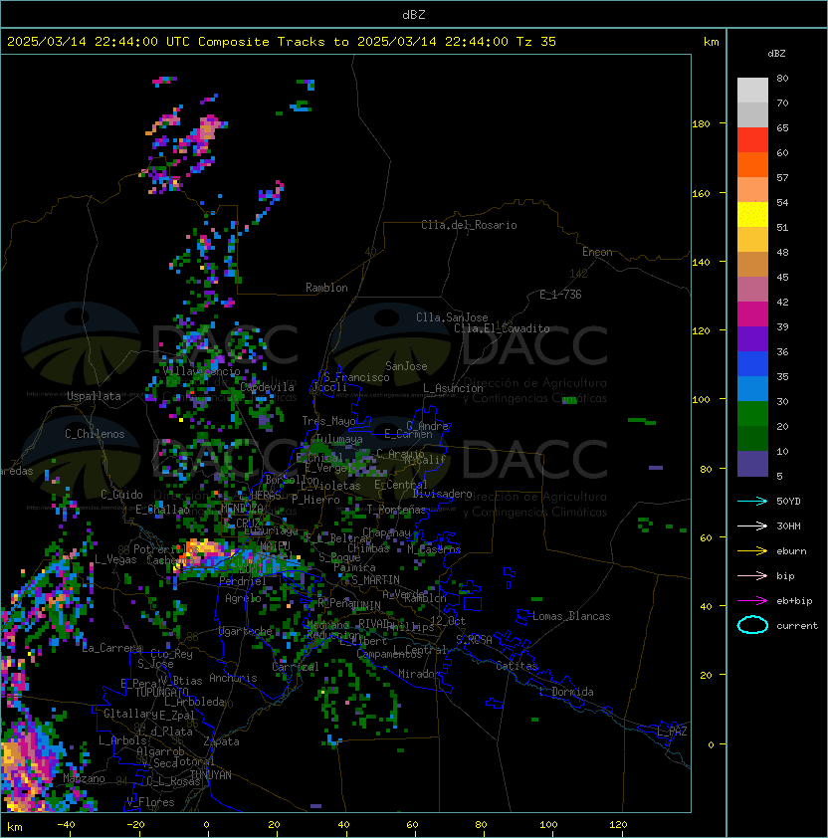
Task: Click the 'Tulumaya' map label
Action: [x=339, y=439]
